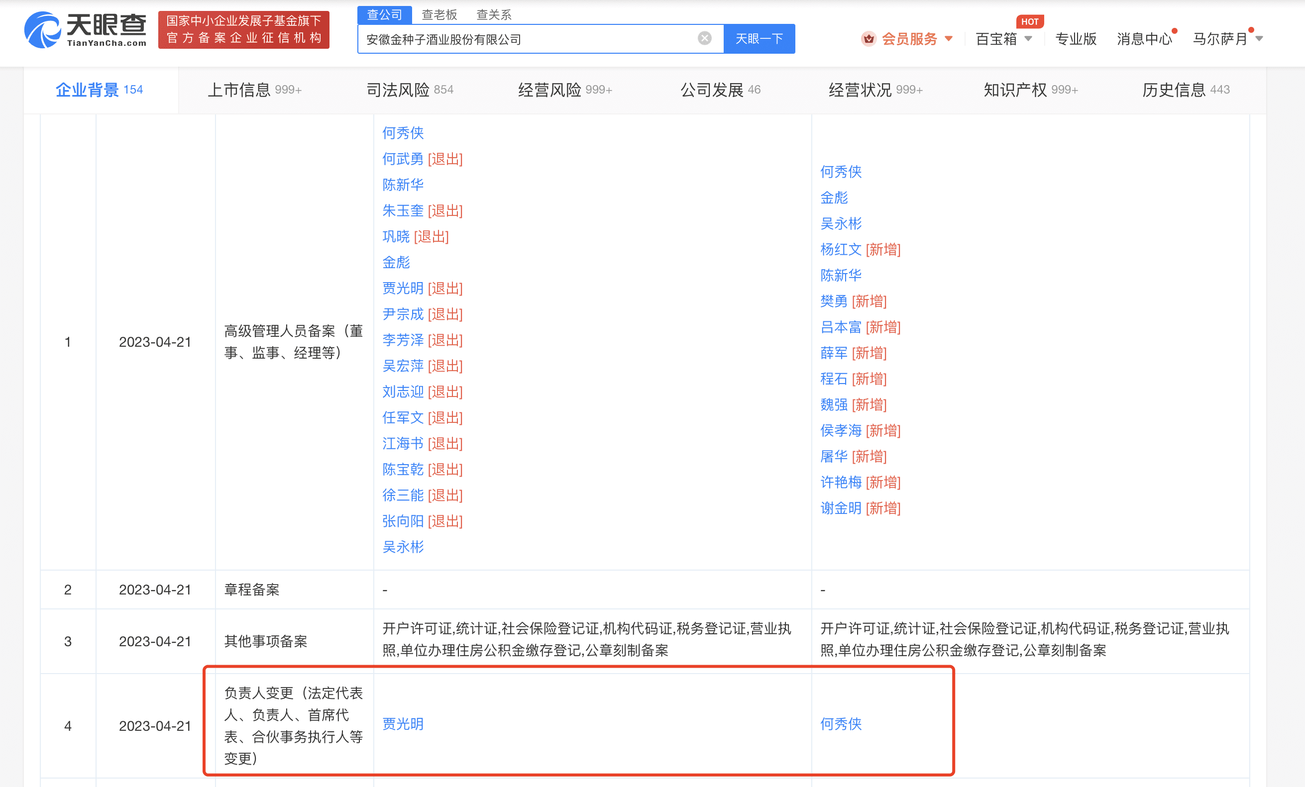1305x787 pixels.
Task: Open 徐三能 in the before-change list
Action: 403,495
